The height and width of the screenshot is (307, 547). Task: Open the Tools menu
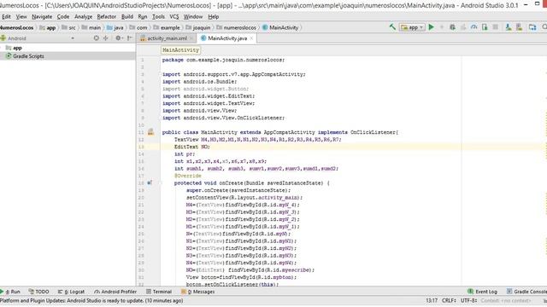(158, 17)
